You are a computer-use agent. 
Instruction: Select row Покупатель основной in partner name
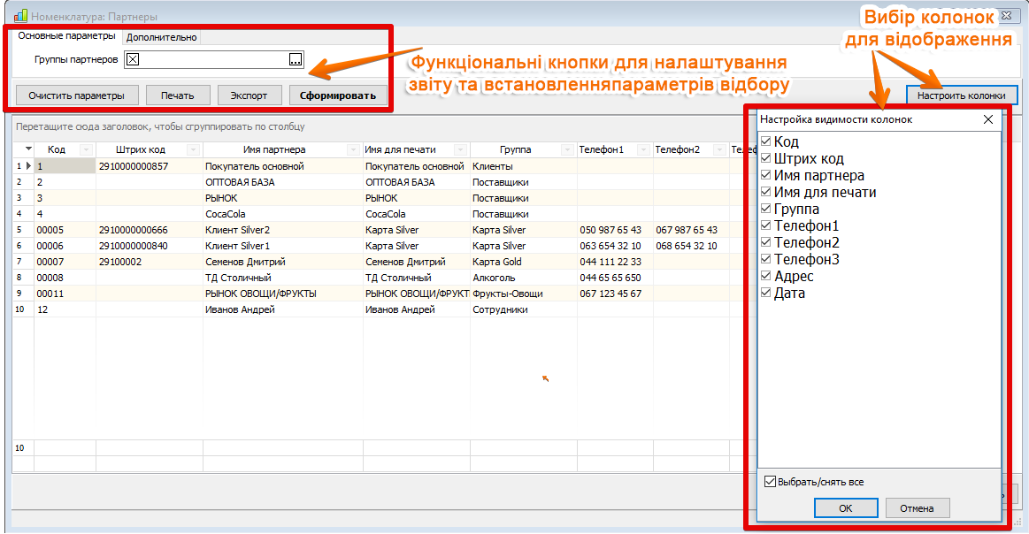pyautogui.click(x=283, y=166)
